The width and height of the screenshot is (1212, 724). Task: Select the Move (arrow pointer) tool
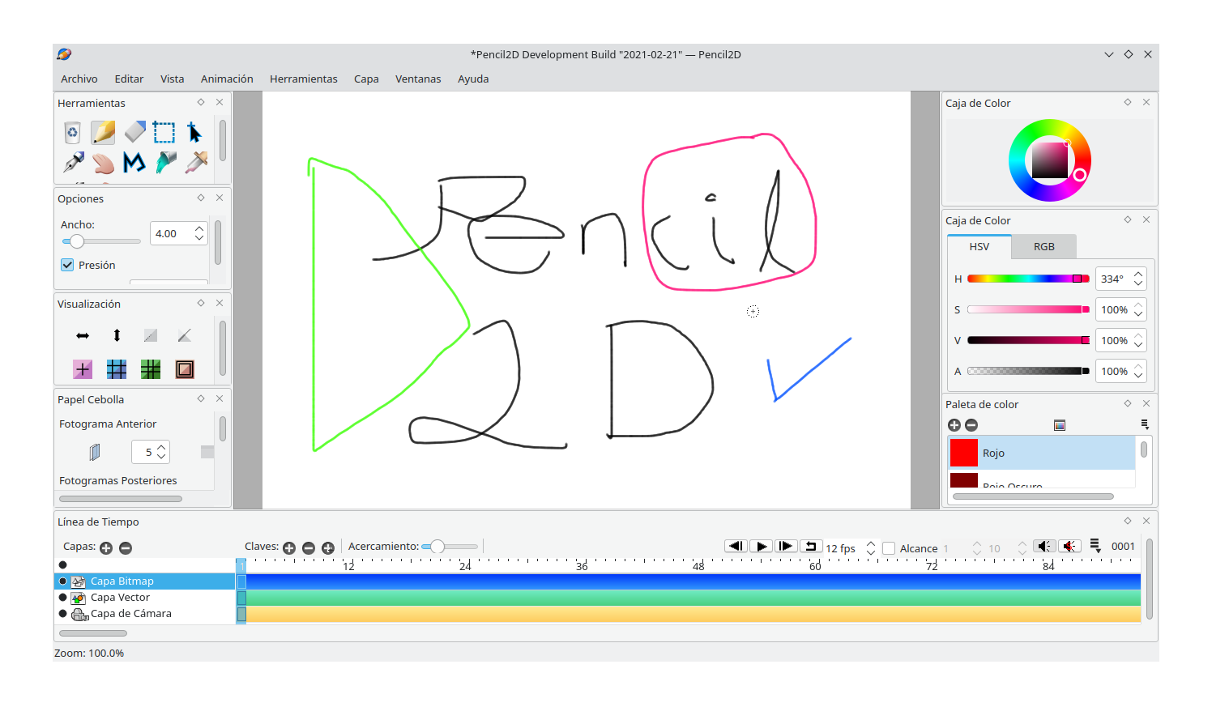click(x=194, y=132)
